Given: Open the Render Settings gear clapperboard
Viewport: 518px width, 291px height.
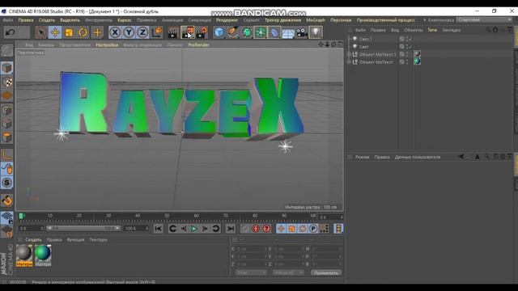Looking at the screenshot, I should [x=202, y=32].
